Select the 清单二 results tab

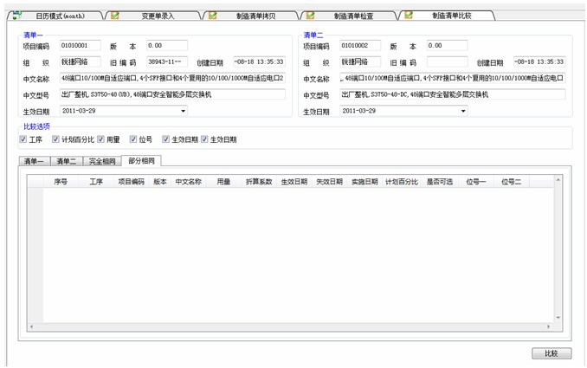coord(68,161)
